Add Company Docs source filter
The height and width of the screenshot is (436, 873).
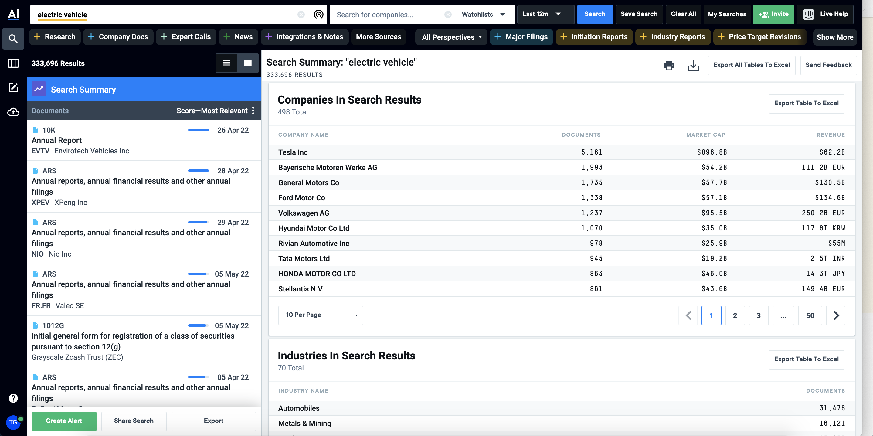click(x=118, y=37)
